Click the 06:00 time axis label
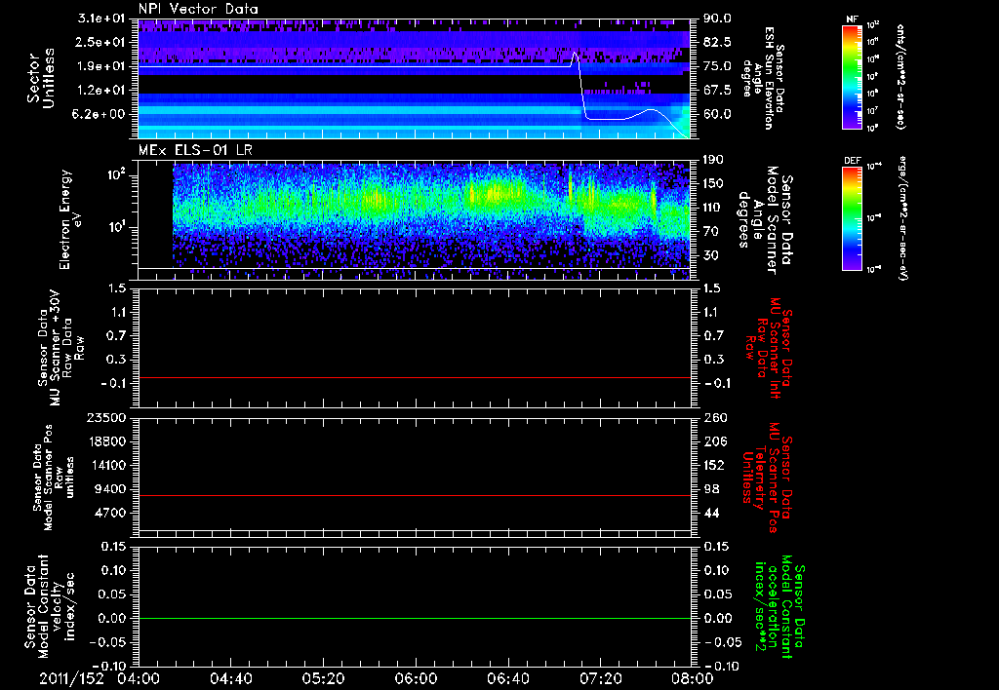 coord(416,678)
